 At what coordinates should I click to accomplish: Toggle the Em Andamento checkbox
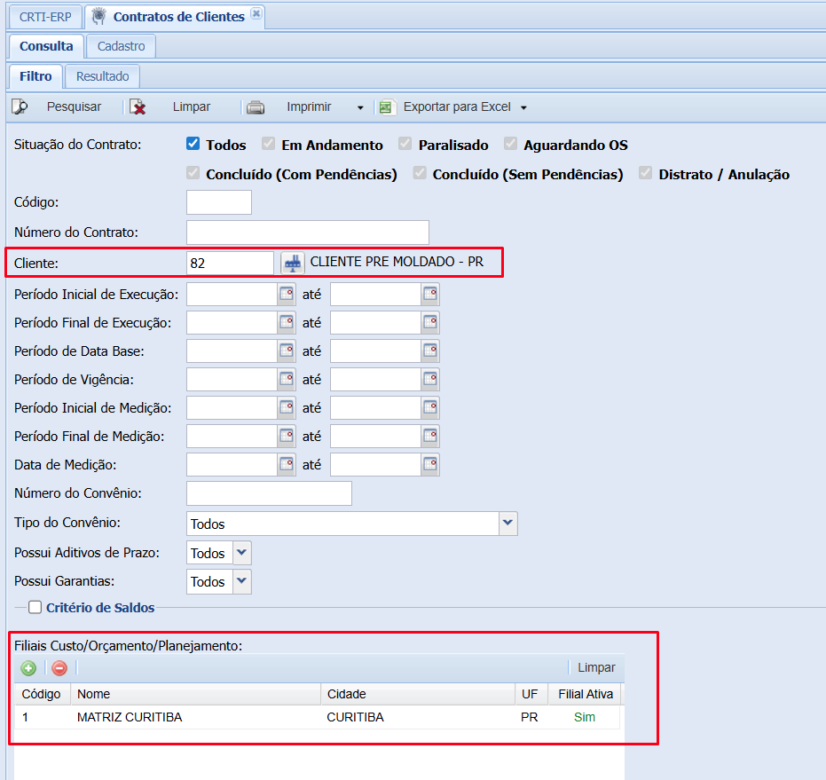pyautogui.click(x=269, y=144)
